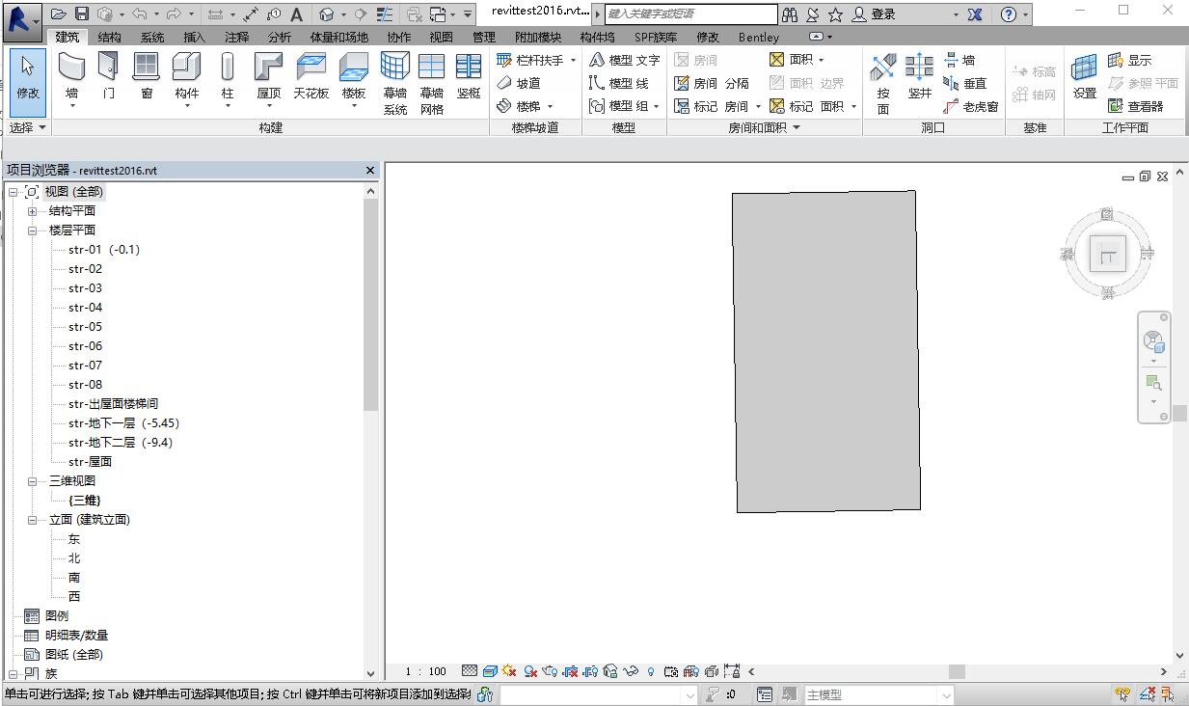This screenshot has width=1189, height=706.
Task: Open the Help question mark icon
Action: (x=1009, y=14)
